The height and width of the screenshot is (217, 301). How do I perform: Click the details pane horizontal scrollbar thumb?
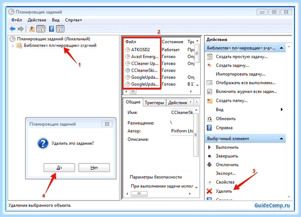[x=139, y=194]
